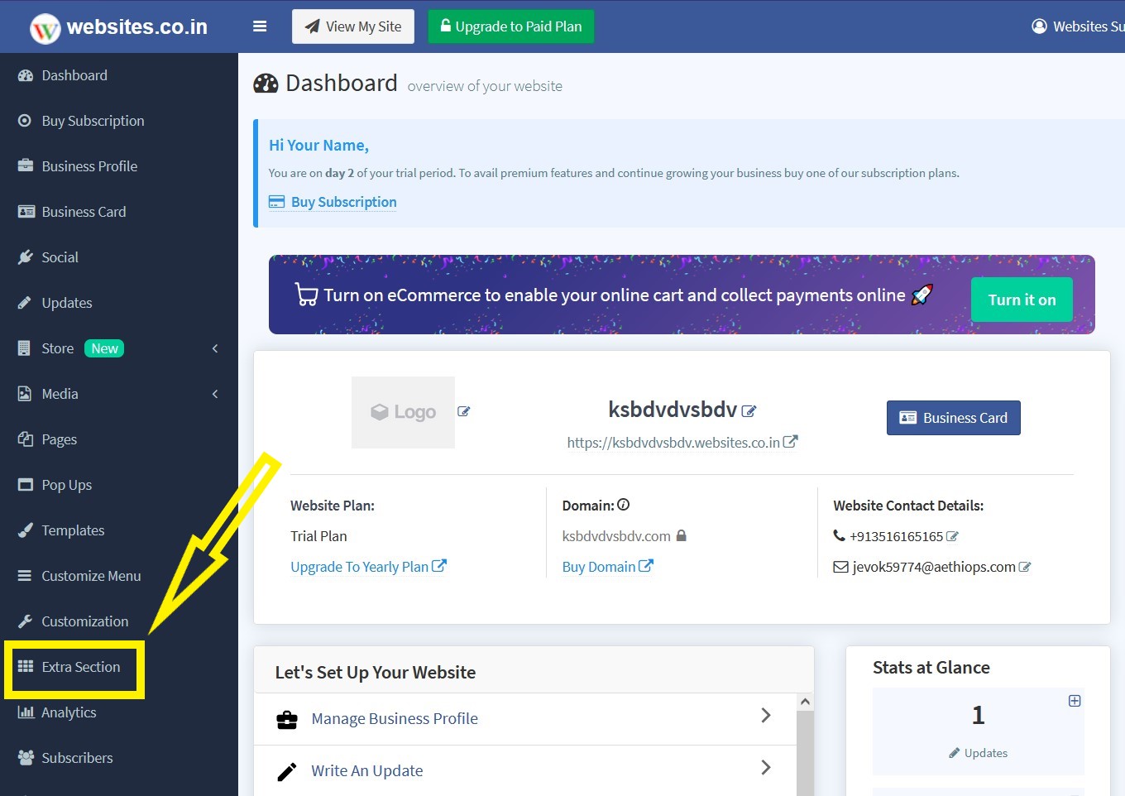1125x796 pixels.
Task: Click the Updates stat card
Action: coord(978,731)
